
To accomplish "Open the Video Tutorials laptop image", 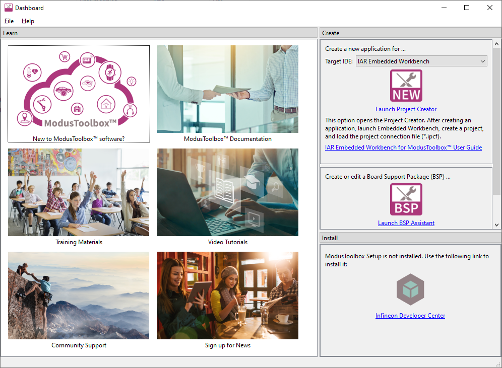I will coord(227,192).
